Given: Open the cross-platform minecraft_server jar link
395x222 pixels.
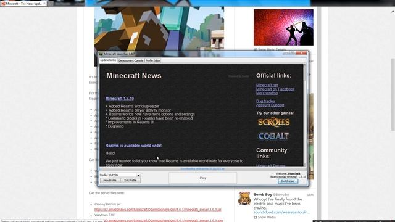Looking at the screenshot, I should (158, 210).
